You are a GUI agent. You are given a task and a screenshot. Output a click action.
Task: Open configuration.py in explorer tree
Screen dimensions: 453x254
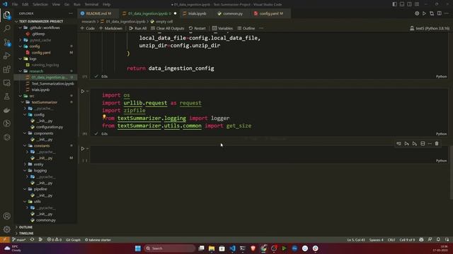click(x=50, y=127)
